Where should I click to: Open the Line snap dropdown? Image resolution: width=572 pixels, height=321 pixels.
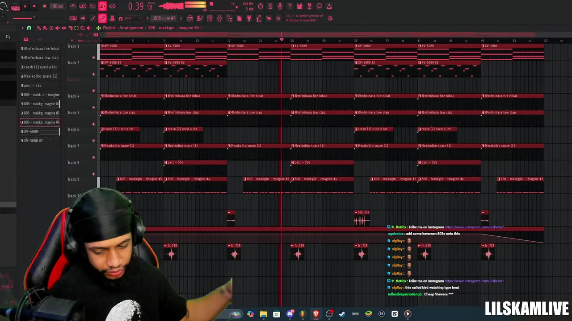pyautogui.click(x=133, y=18)
